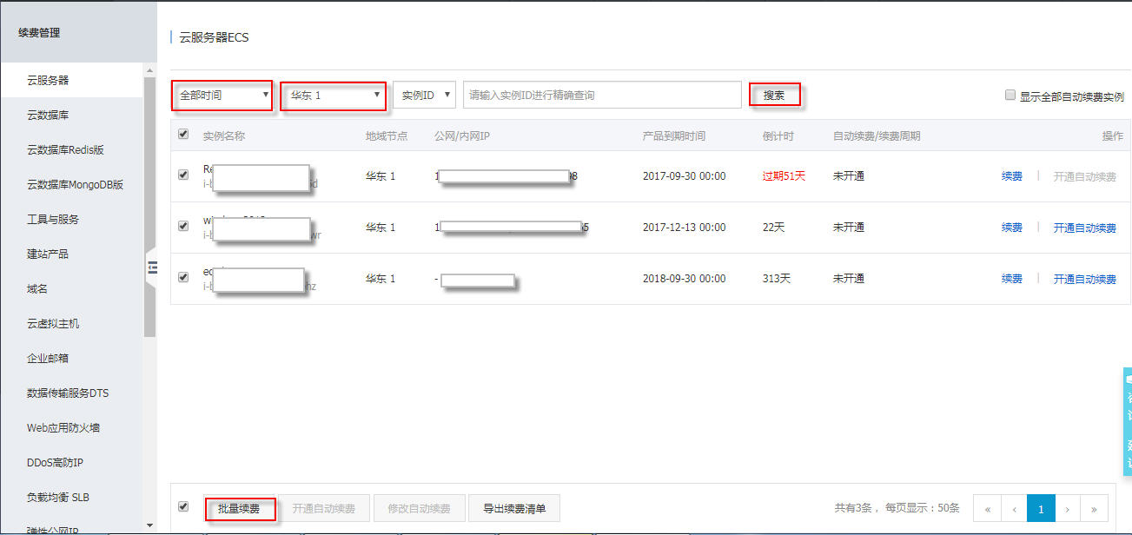This screenshot has width=1132, height=535.
Task: Click the 自动续费/续费周期 column header
Action: [x=877, y=135]
